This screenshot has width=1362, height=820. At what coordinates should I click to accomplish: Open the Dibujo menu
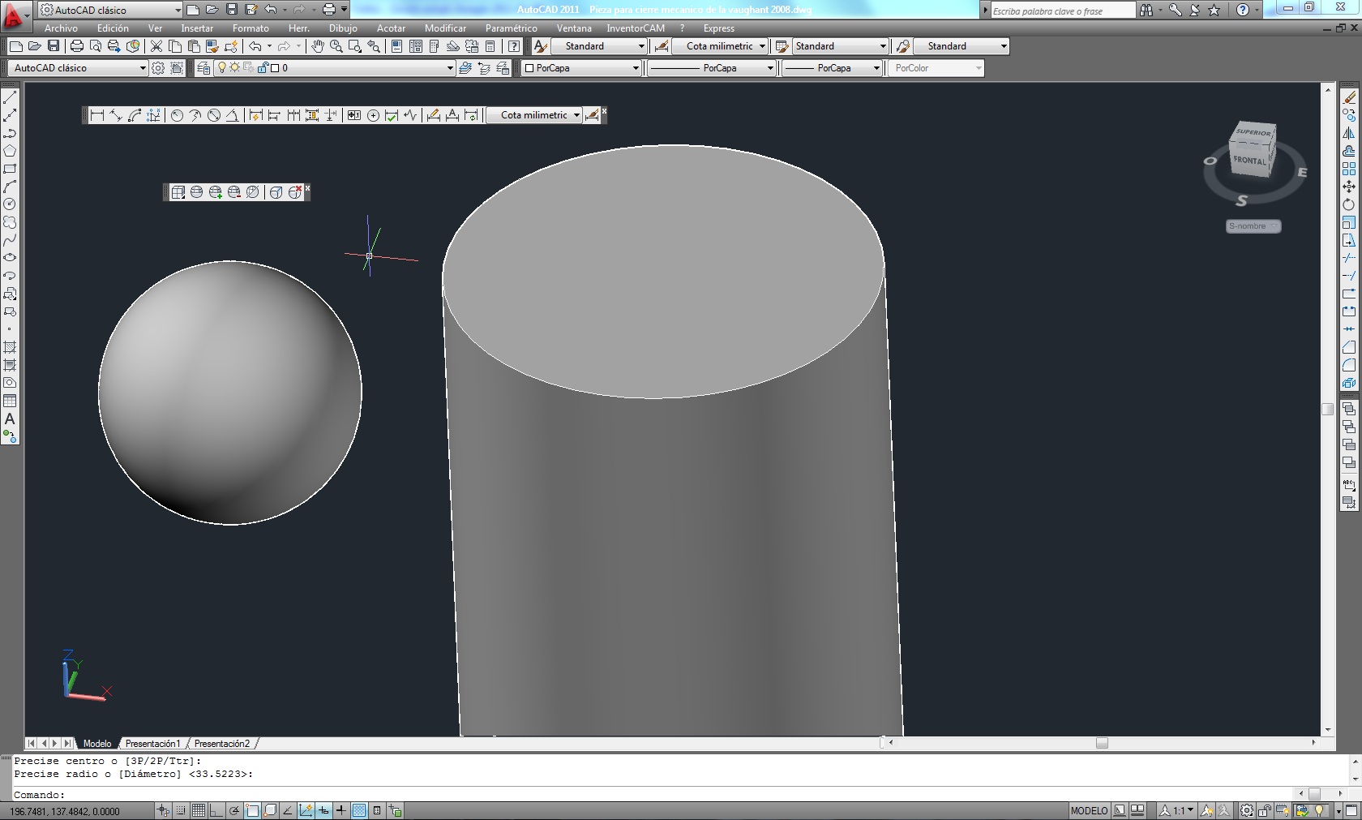343,28
